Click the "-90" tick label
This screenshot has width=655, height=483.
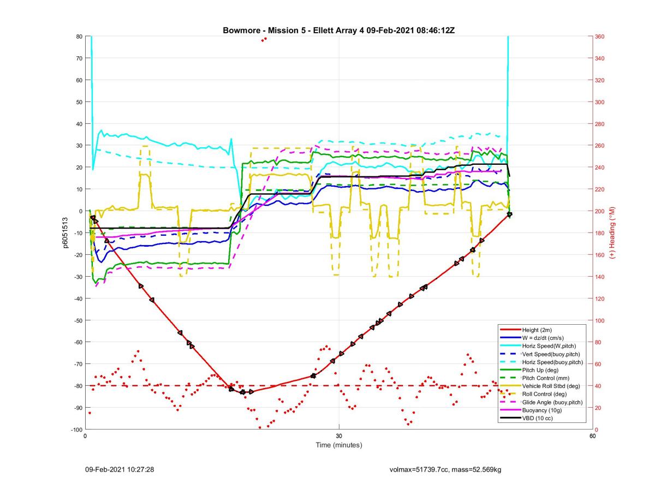click(78, 408)
